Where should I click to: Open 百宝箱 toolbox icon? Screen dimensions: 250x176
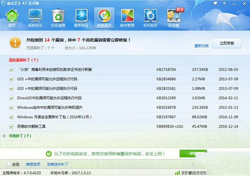(x=173, y=18)
